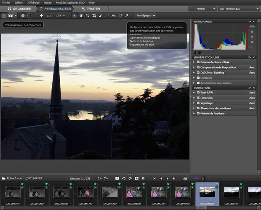Select thumbnail _DSC1846.NEF
The height and width of the screenshot is (210, 261).
point(134,194)
